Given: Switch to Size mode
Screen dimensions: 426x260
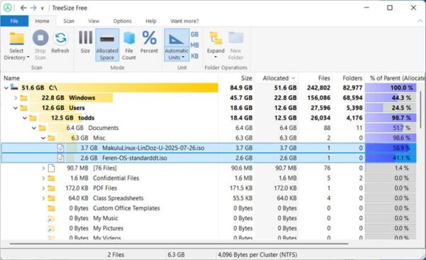Looking at the screenshot, I should 85,38.
